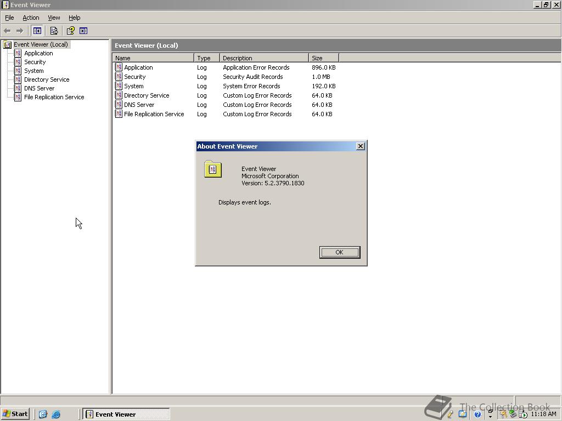Toggle the Show/Hide Console Tree toolbar icon

point(37,31)
